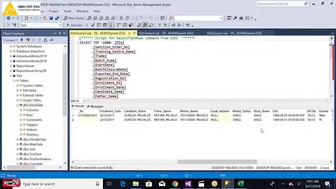The image size is (336, 189).
Task: Click the Activity Monitor icon in Object Explorer
Action: 51,40
